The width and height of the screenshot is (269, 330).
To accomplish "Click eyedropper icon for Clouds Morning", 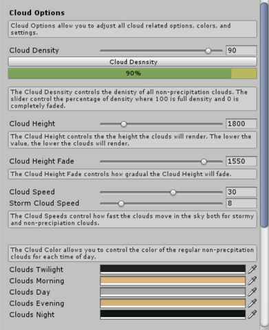I will coord(252,280).
